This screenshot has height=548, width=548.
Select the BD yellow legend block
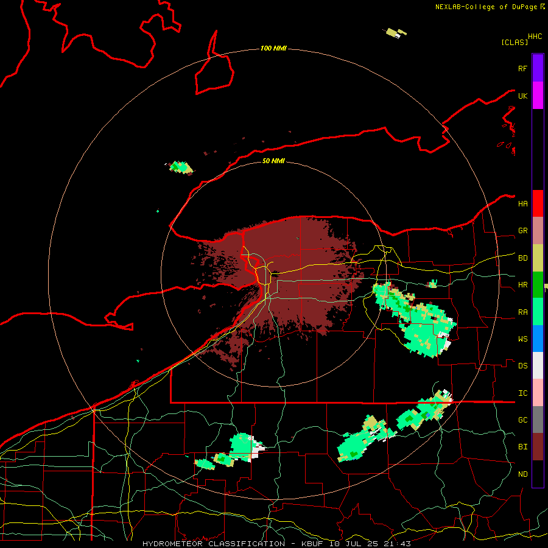point(538,258)
